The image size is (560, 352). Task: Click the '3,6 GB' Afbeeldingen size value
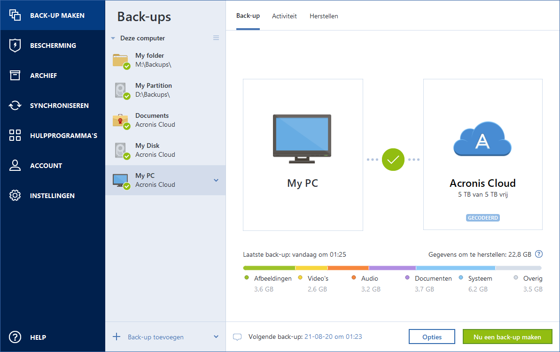(x=264, y=289)
